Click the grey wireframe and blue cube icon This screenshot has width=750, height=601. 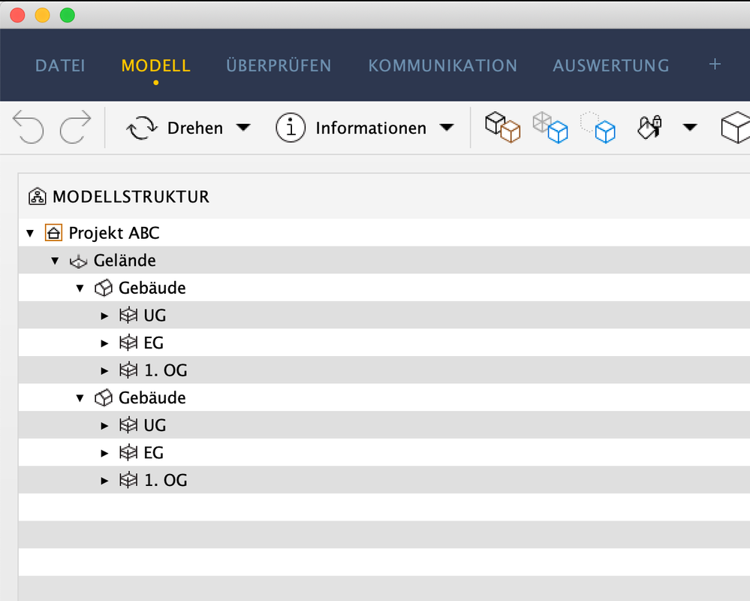tap(550, 128)
